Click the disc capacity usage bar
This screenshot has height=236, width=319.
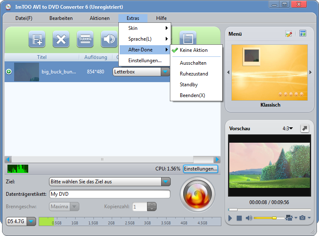pos(130,221)
